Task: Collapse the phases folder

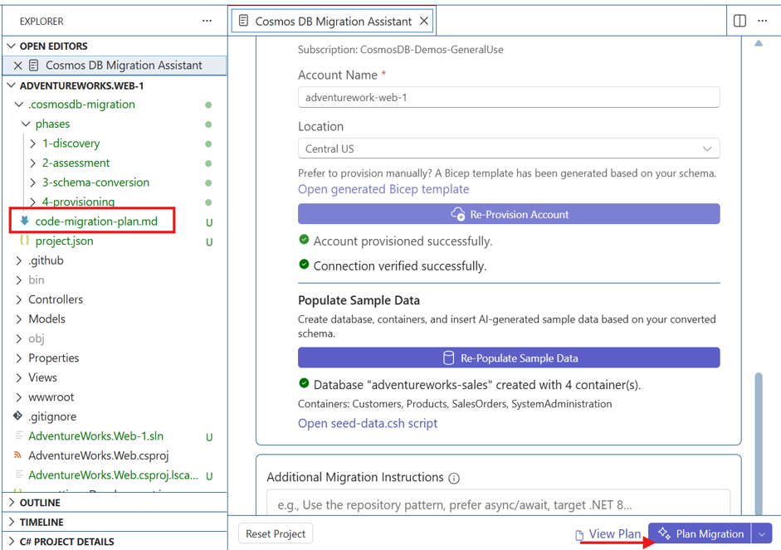Action: [x=27, y=124]
